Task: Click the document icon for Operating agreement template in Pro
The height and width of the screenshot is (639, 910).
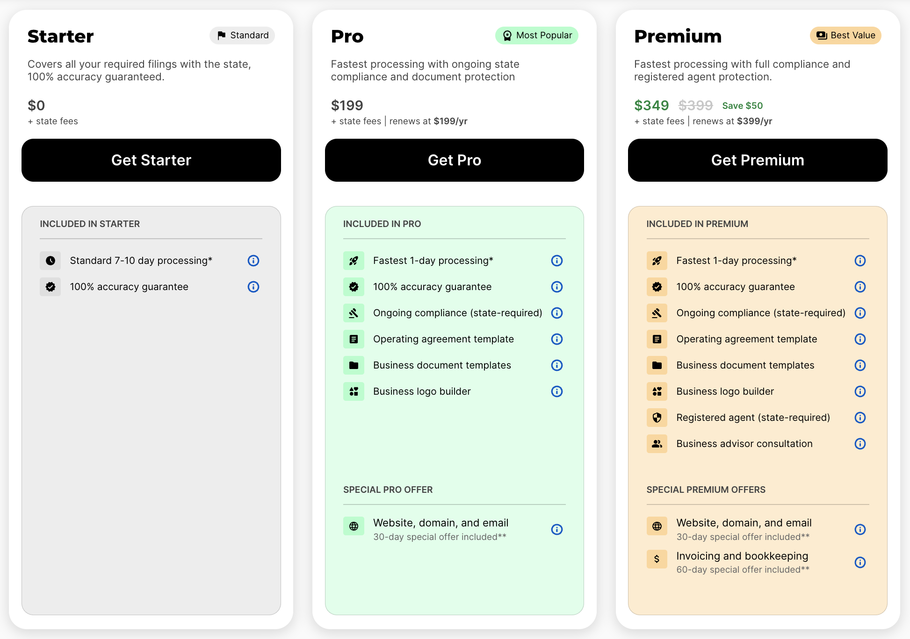Action: [x=354, y=339]
